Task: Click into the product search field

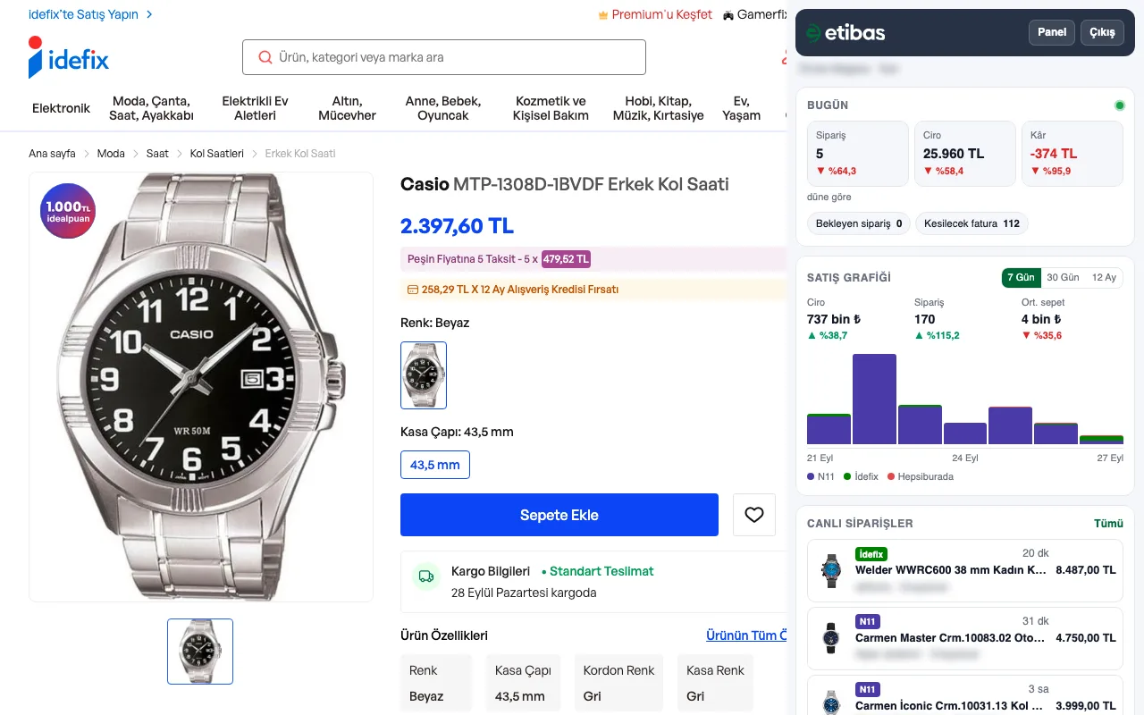Action: click(x=444, y=57)
